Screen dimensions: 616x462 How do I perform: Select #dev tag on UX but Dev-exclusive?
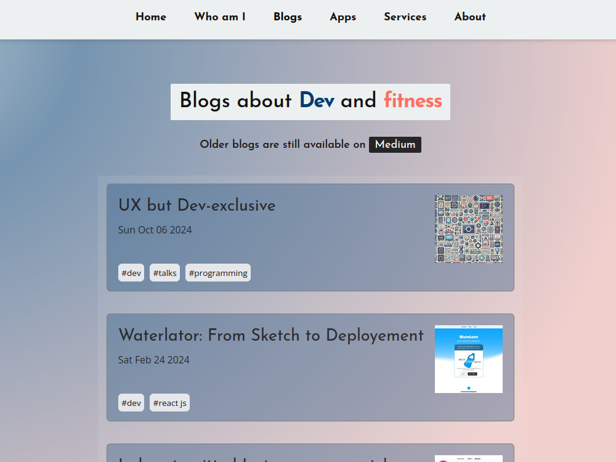point(131,273)
